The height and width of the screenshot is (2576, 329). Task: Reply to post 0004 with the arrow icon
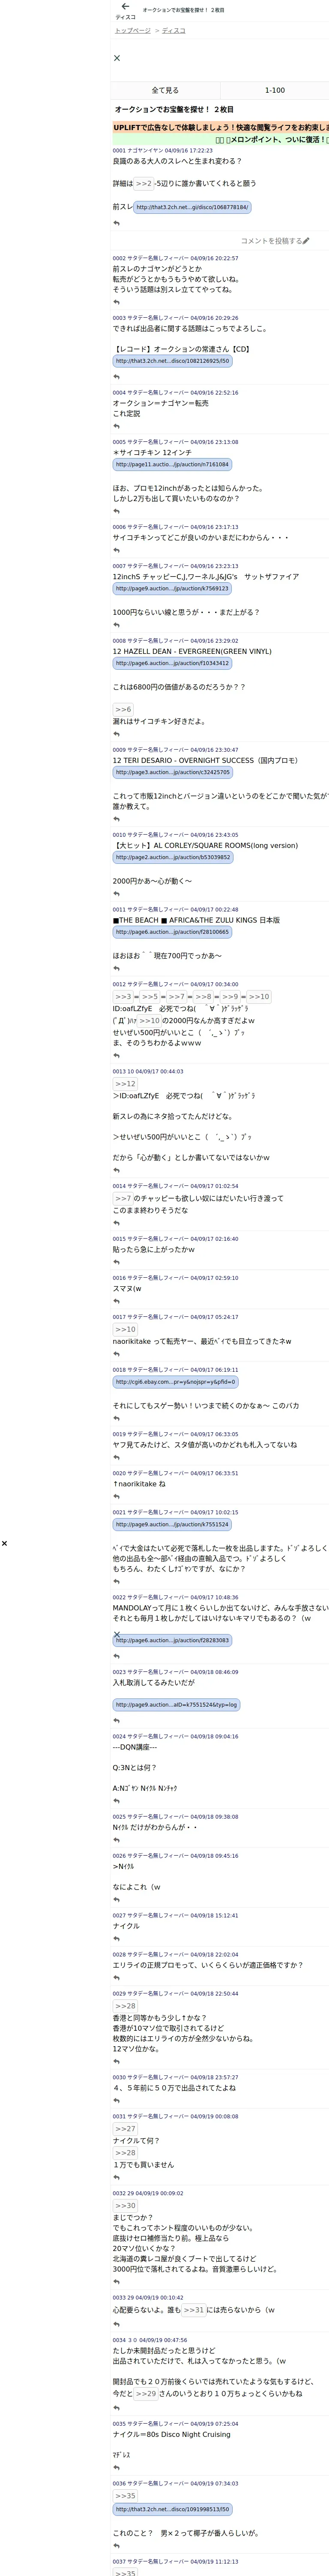pyautogui.click(x=117, y=426)
